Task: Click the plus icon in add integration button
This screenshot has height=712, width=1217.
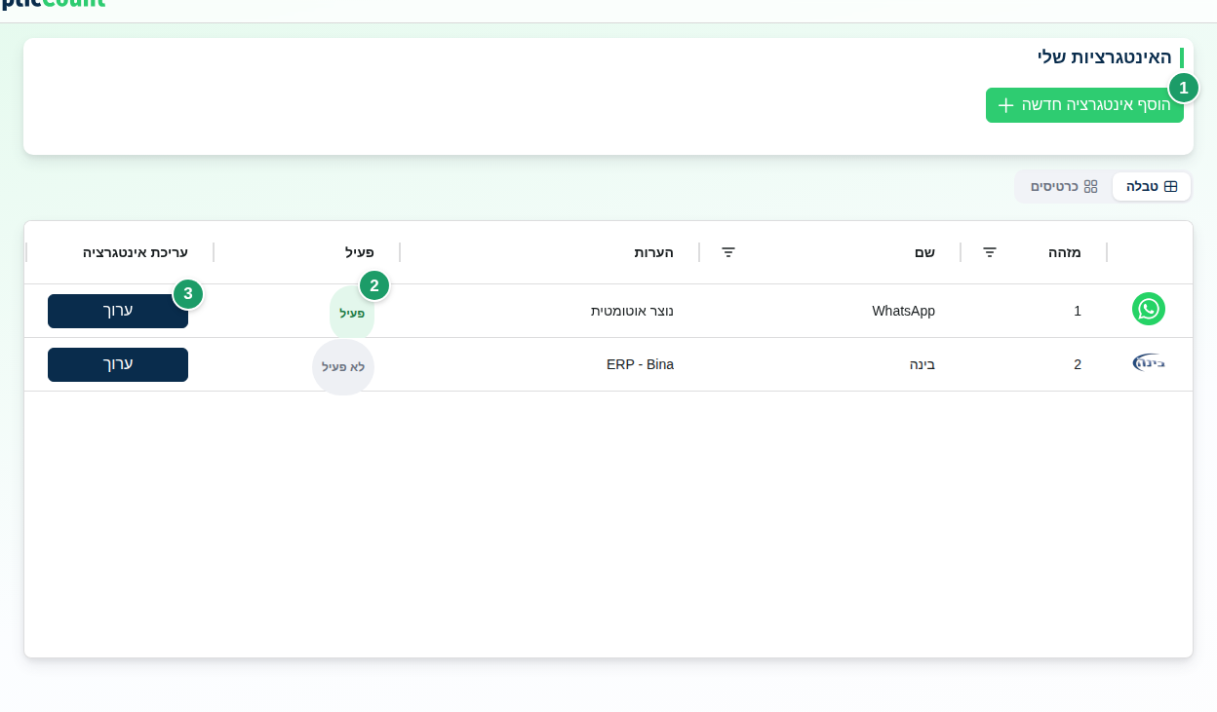Action: pyautogui.click(x=1006, y=105)
